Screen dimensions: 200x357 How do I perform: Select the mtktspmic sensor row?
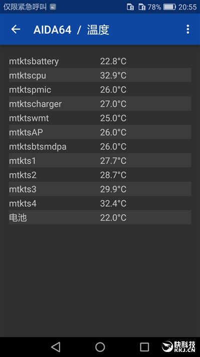tap(100, 90)
